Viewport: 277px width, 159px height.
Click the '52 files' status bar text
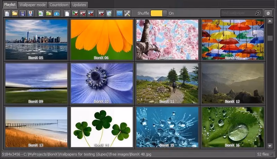[263, 154]
